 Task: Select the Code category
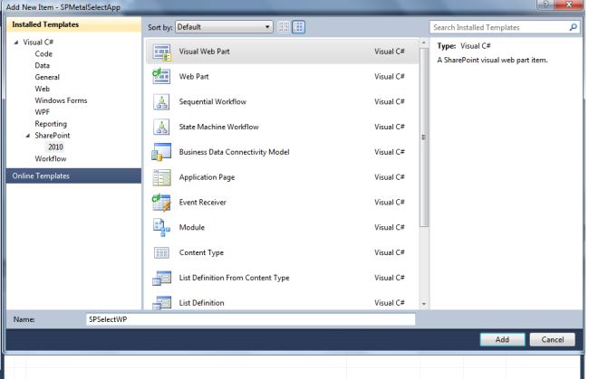pyautogui.click(x=43, y=54)
